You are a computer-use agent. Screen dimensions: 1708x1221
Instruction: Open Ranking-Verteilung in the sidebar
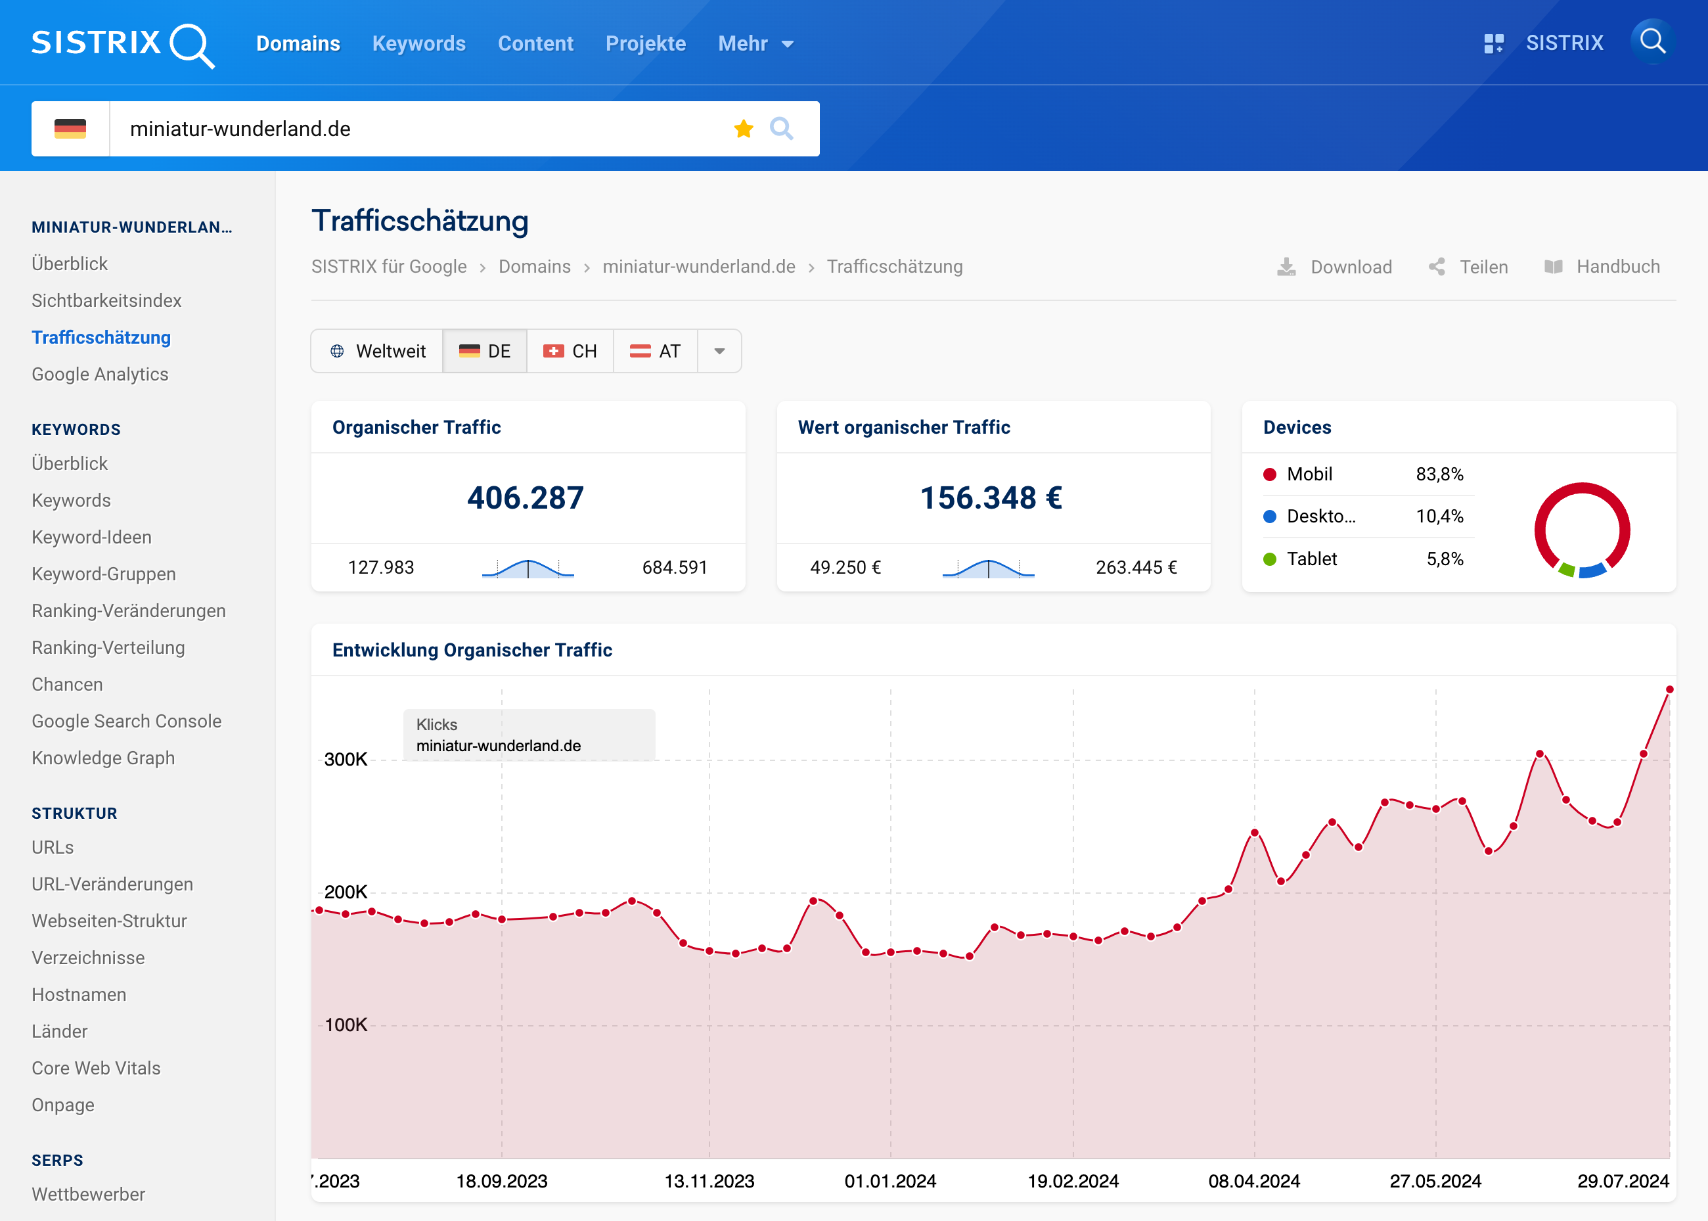click(x=108, y=648)
